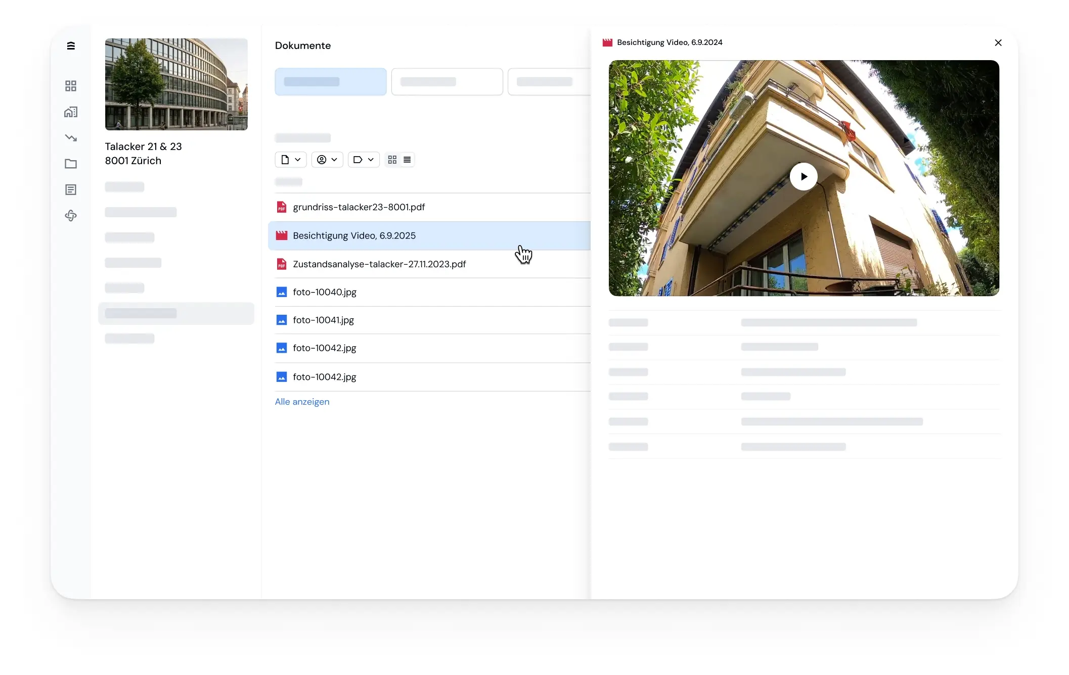This screenshot has width=1069, height=675.
Task: Click the pinwheel icon in sidebar
Action: (71, 216)
